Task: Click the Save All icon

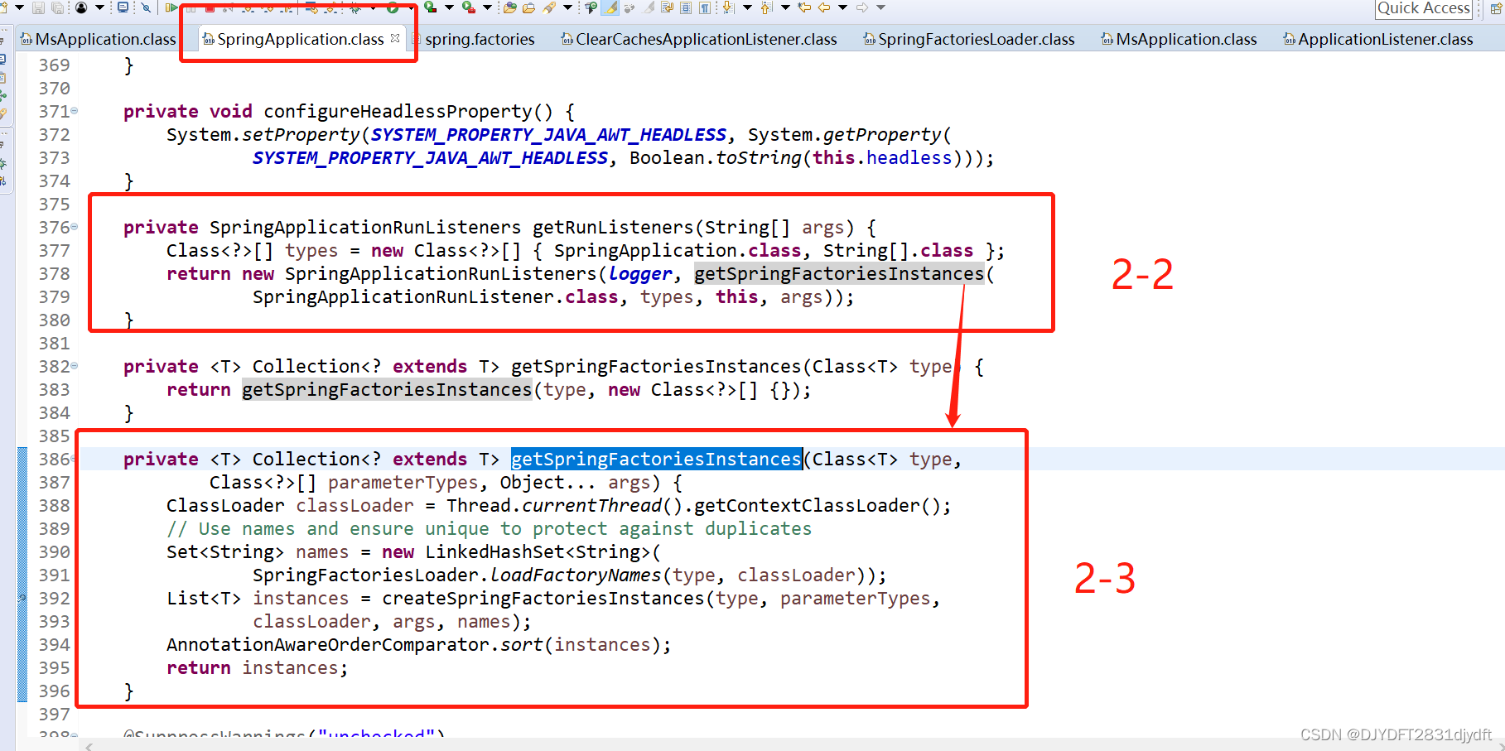Action: point(57,9)
